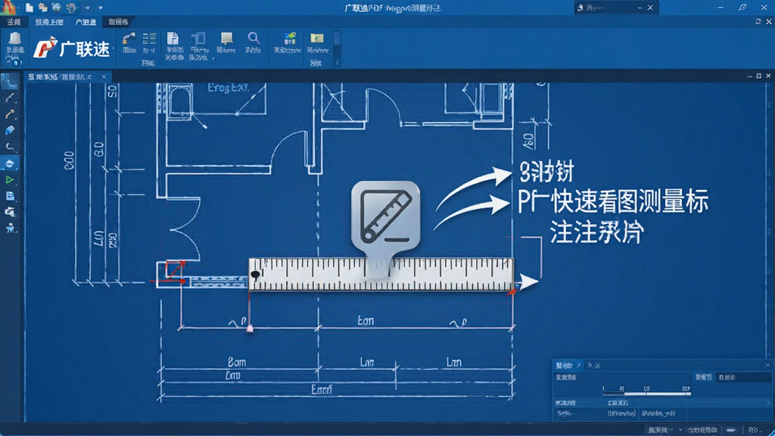This screenshot has height=436, width=775.
Task: Click the highlighted cloud tool in sidebar
Action: [x=10, y=163]
